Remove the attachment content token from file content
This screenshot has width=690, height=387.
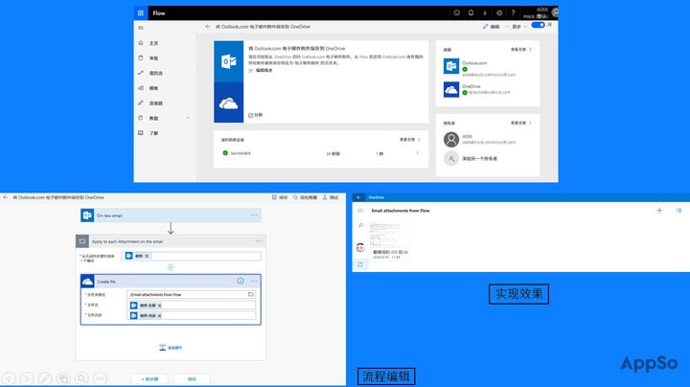(x=160, y=316)
